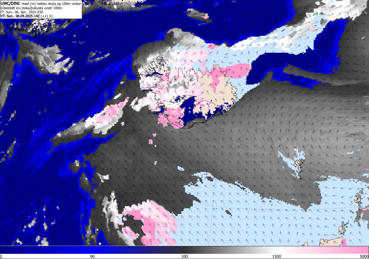Click the color scale label '1'

coord(1,256)
